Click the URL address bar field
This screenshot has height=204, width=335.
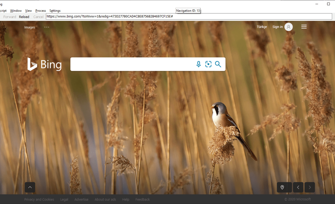(x=189, y=16)
